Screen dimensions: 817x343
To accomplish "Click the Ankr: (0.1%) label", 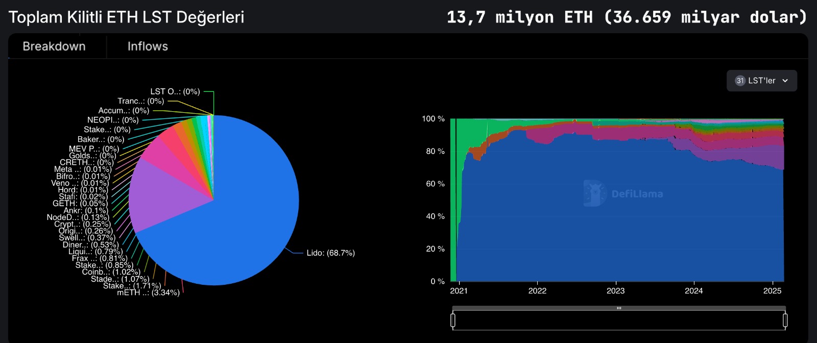I will pyautogui.click(x=85, y=211).
